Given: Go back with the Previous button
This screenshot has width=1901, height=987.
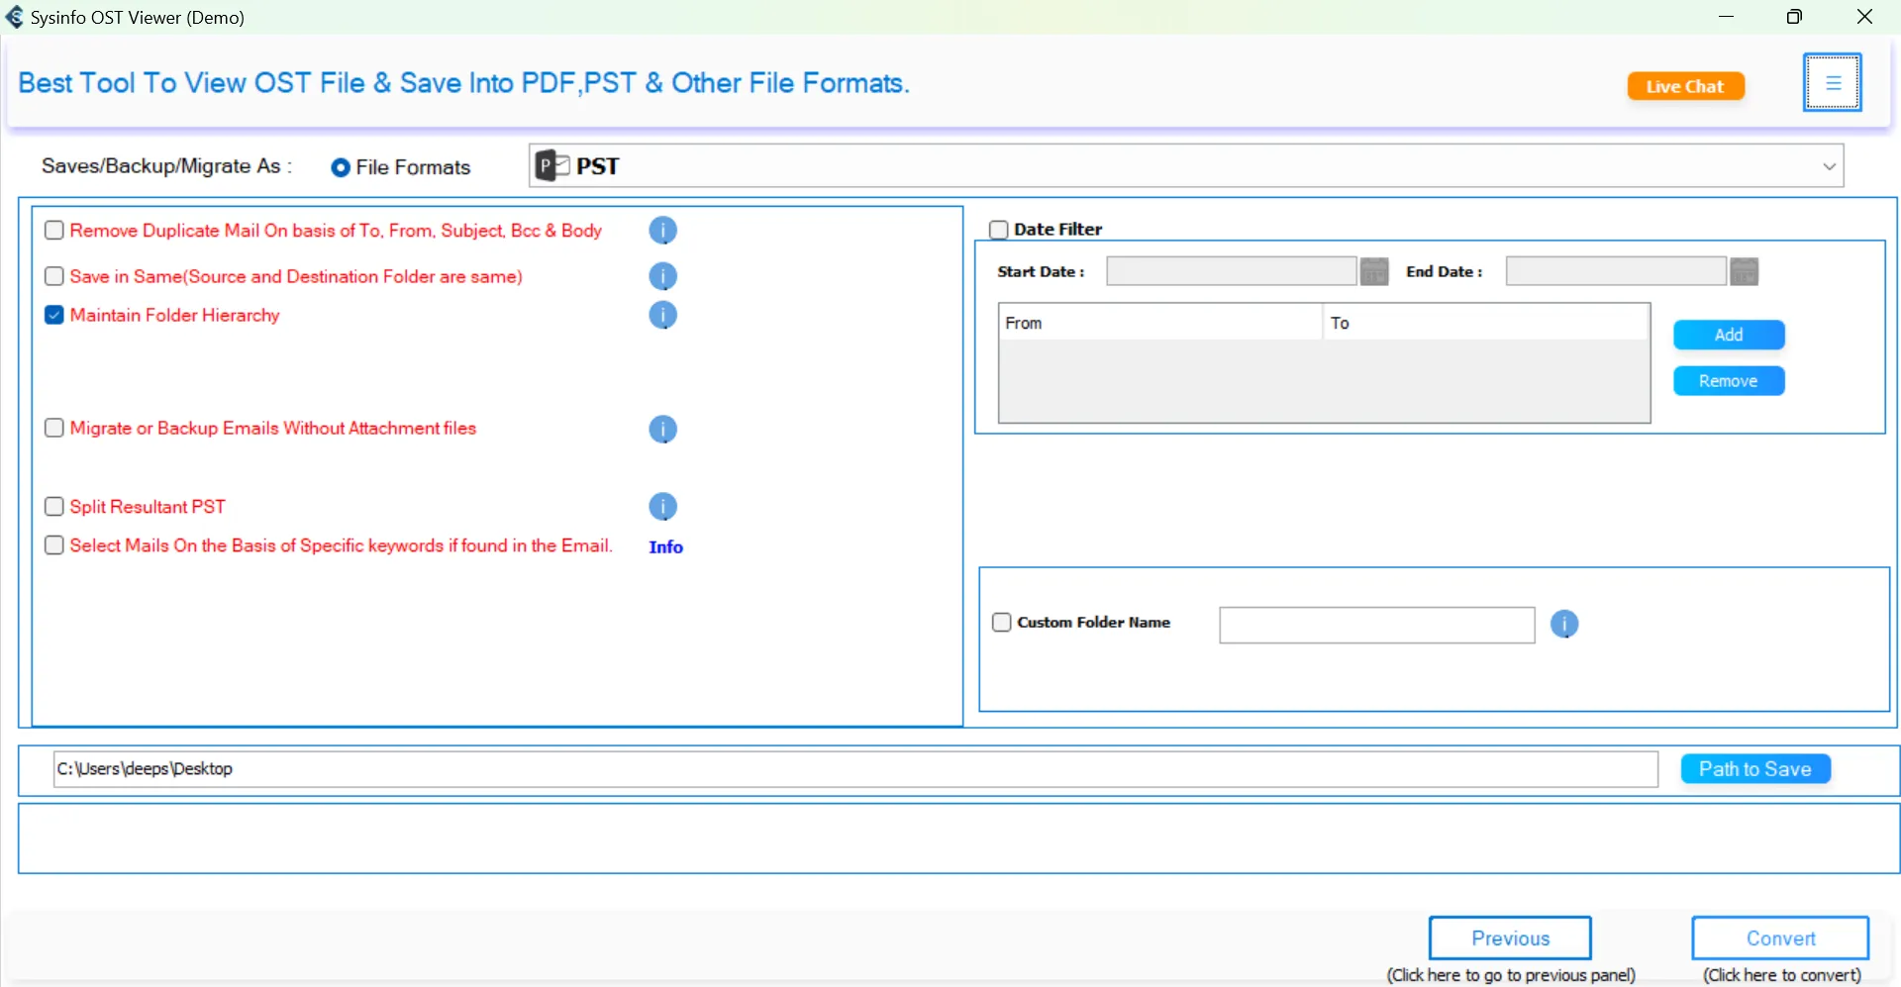Looking at the screenshot, I should (1510, 938).
